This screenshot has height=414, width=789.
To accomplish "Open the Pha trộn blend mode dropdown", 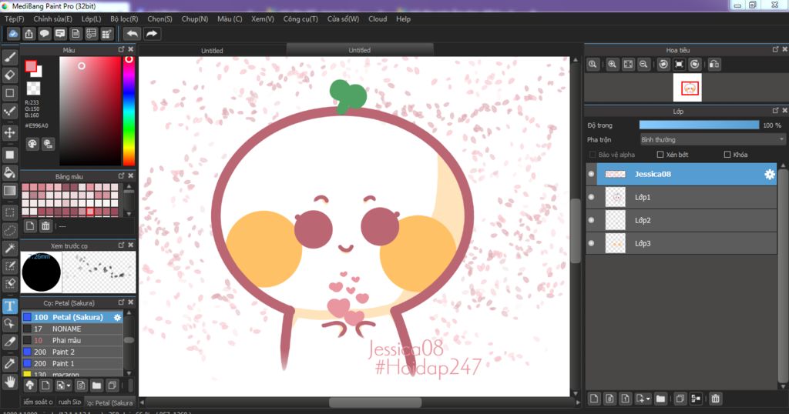I will pos(712,140).
